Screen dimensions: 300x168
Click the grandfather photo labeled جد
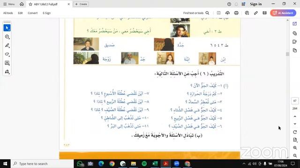(x=130, y=58)
